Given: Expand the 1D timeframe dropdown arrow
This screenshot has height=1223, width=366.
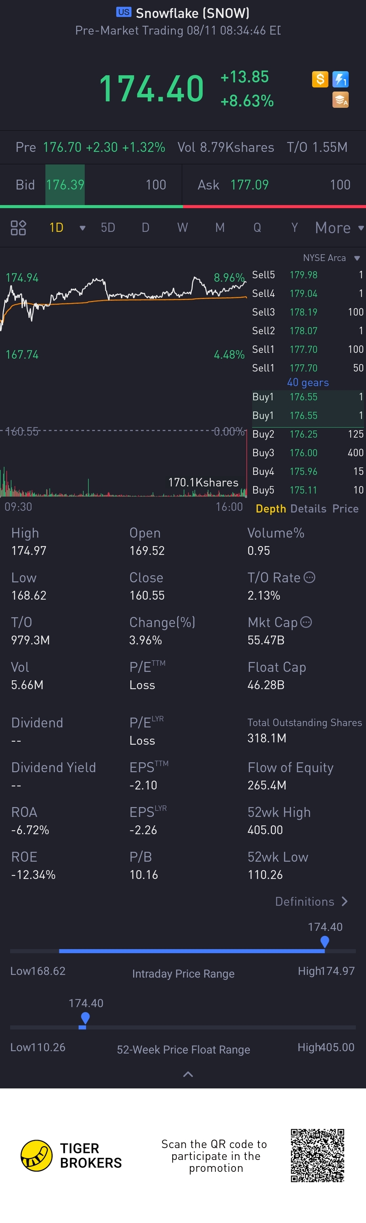Looking at the screenshot, I should (x=83, y=228).
